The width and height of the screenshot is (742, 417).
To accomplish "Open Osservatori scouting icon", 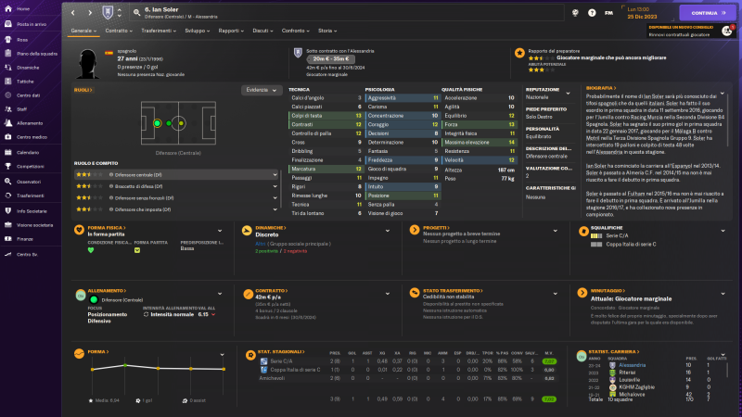I will (8, 182).
